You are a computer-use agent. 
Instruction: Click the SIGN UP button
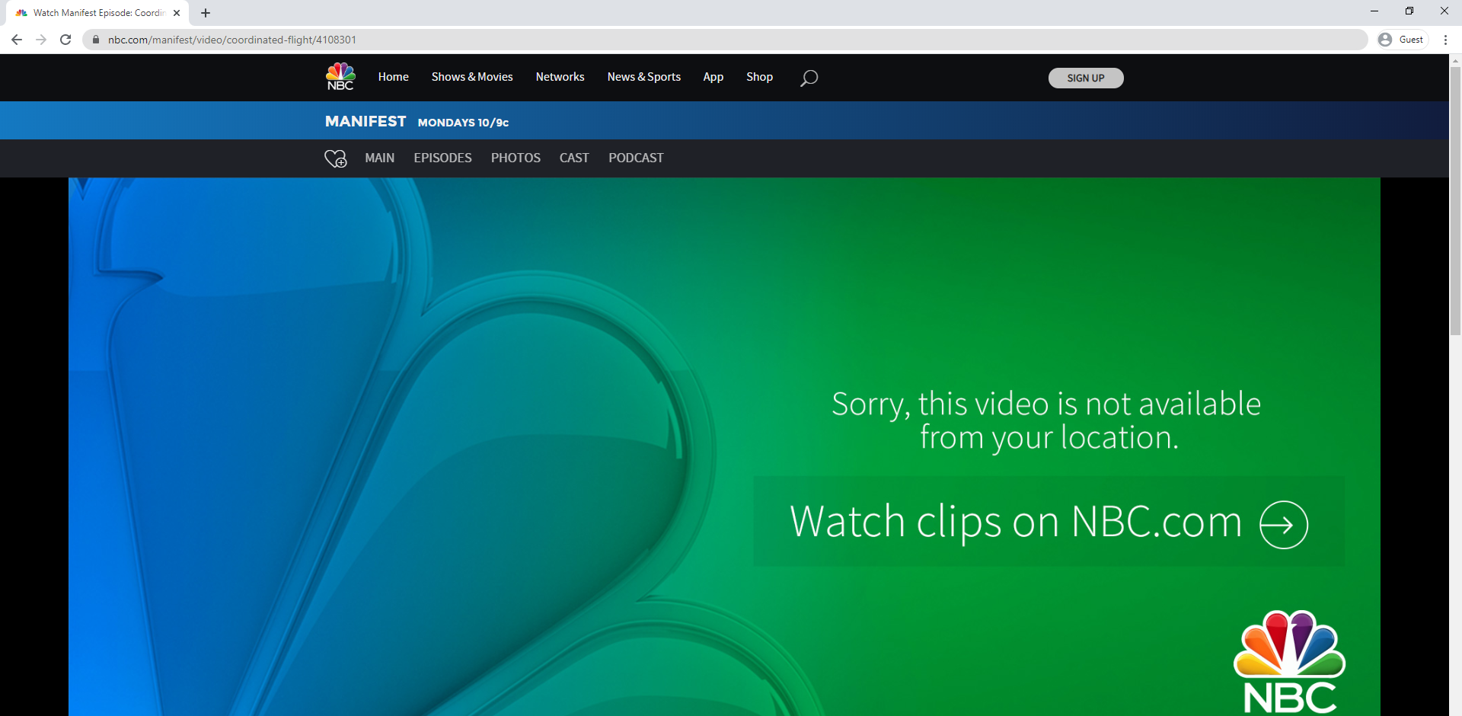(x=1085, y=78)
